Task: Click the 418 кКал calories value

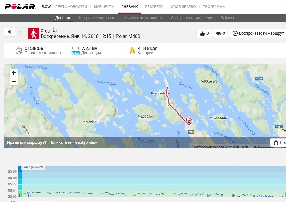Action: (x=148, y=48)
